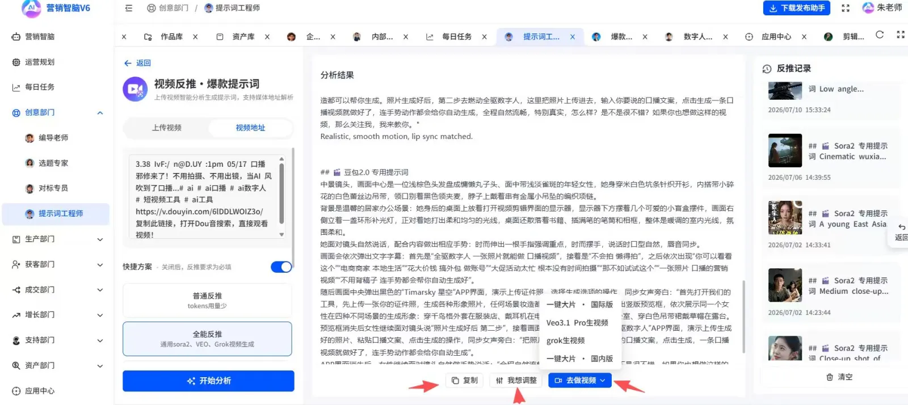The height and width of the screenshot is (405, 908).
Task: Close the 资产库 tab
Action: pyautogui.click(x=267, y=37)
